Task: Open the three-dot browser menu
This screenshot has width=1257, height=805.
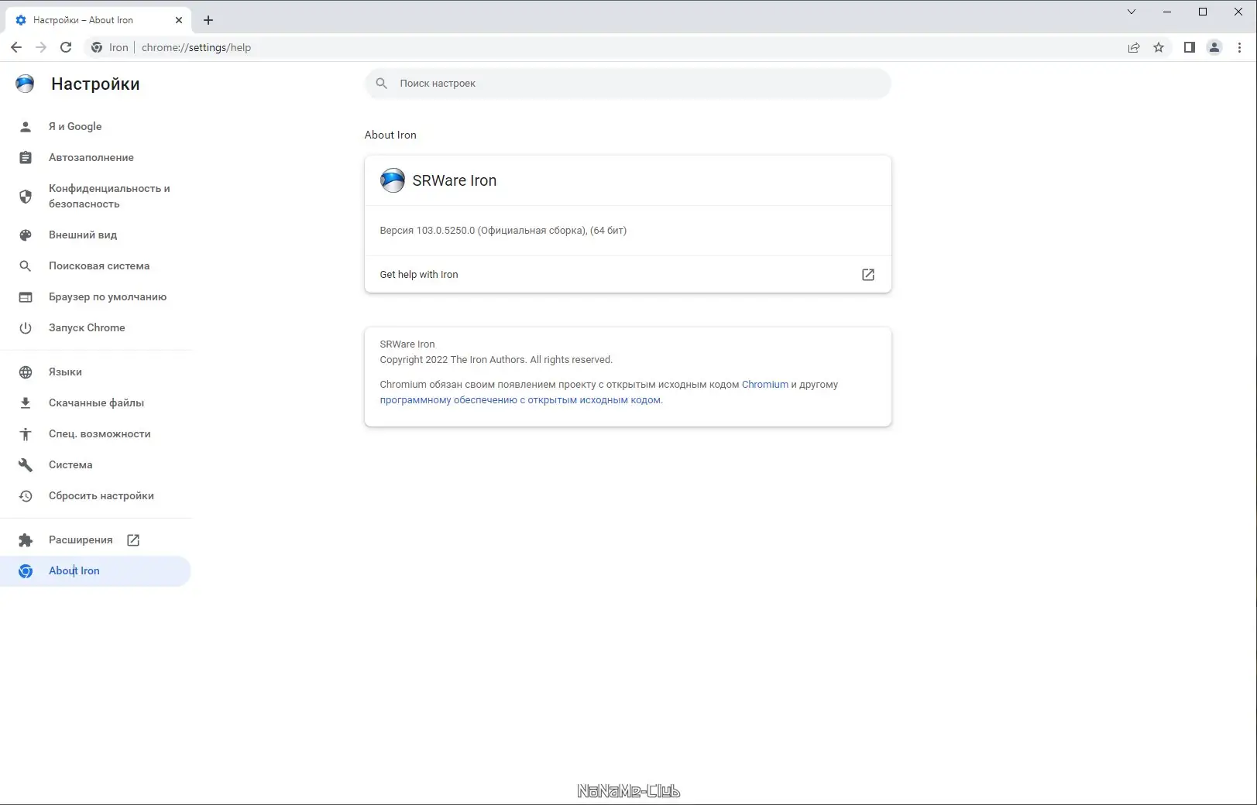Action: [1239, 47]
